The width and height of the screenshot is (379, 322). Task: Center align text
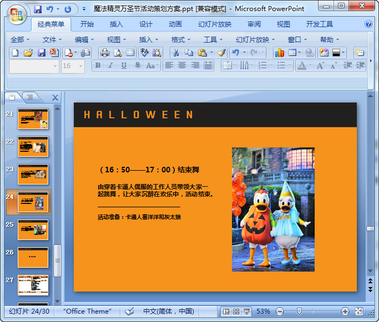[x=182, y=65]
